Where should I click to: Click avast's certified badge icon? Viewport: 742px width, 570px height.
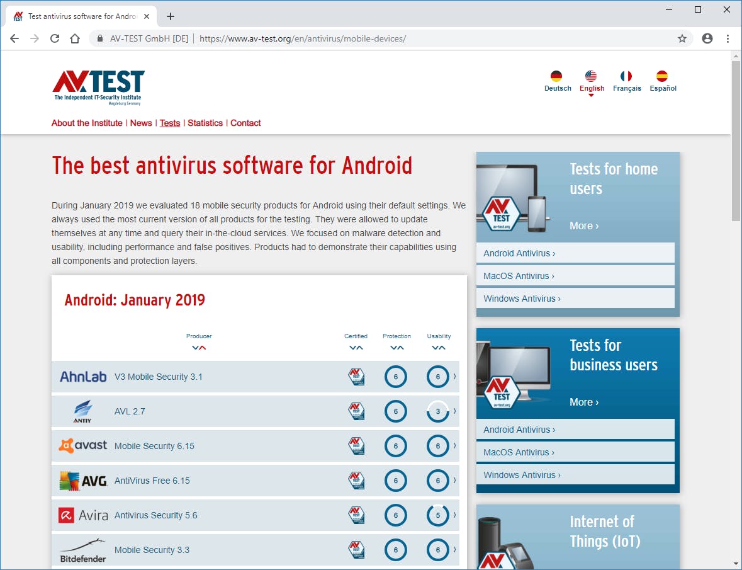pos(356,446)
